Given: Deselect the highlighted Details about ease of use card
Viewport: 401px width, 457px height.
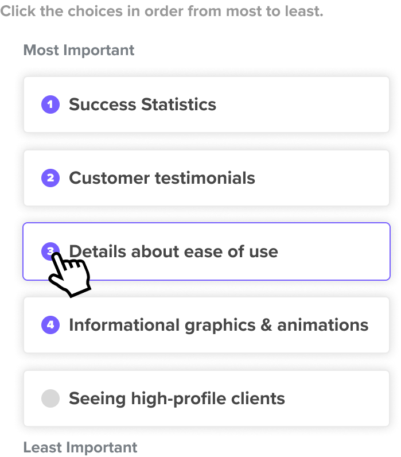Looking at the screenshot, I should point(207,251).
